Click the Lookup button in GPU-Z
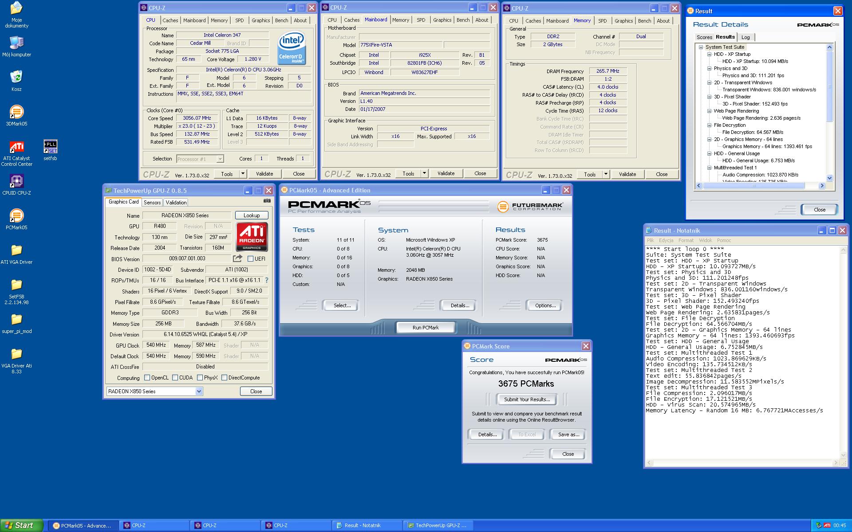 click(252, 215)
